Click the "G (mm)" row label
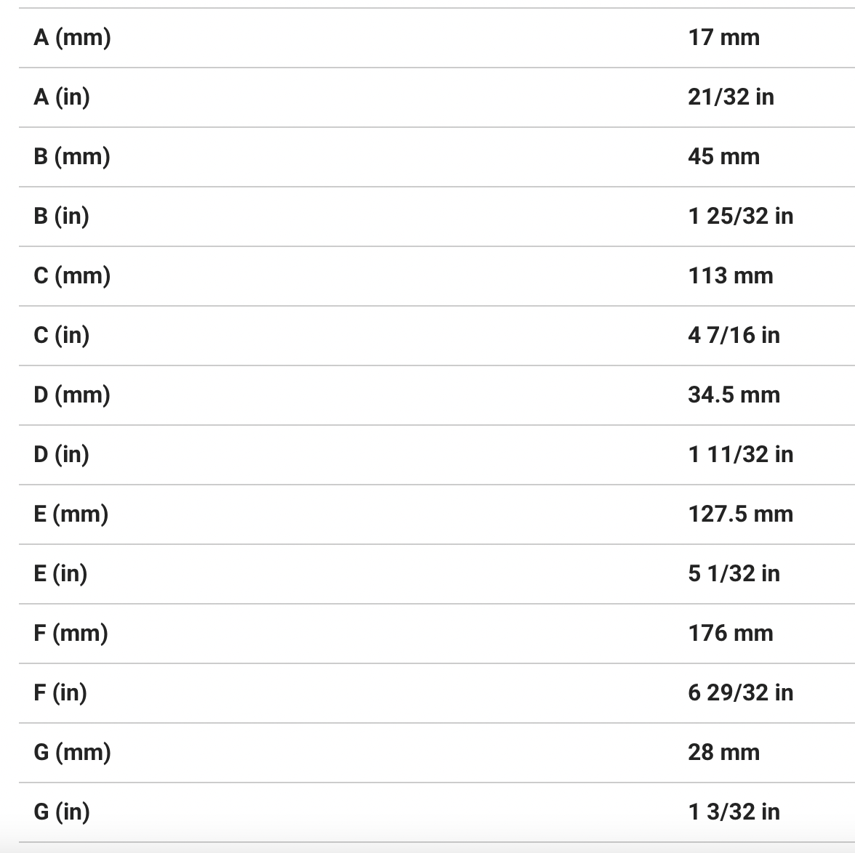855x853 pixels. click(x=72, y=752)
